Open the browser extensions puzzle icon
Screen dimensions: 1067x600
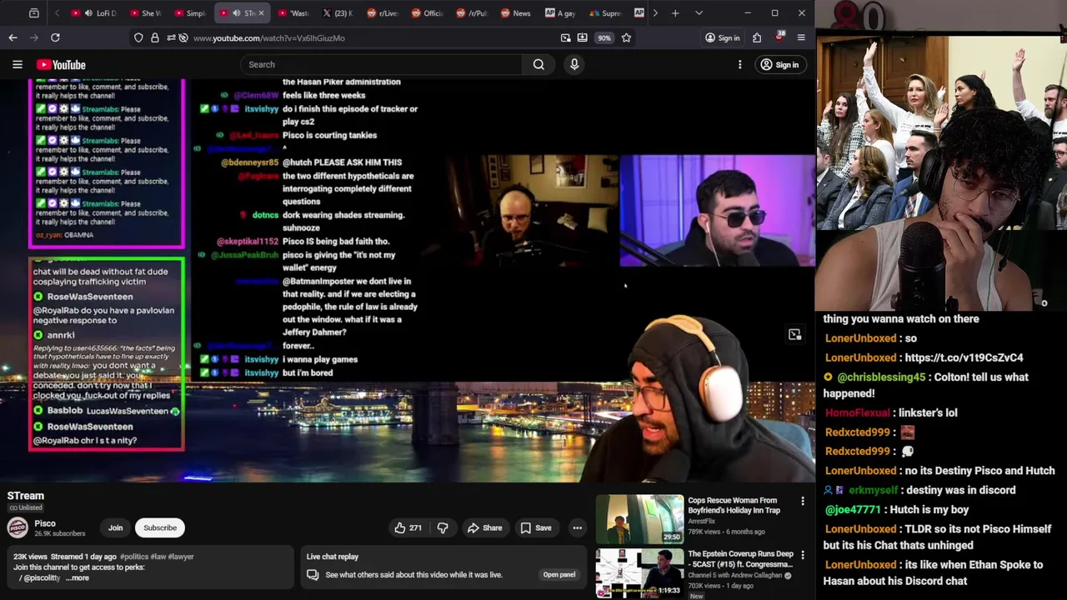(x=757, y=37)
